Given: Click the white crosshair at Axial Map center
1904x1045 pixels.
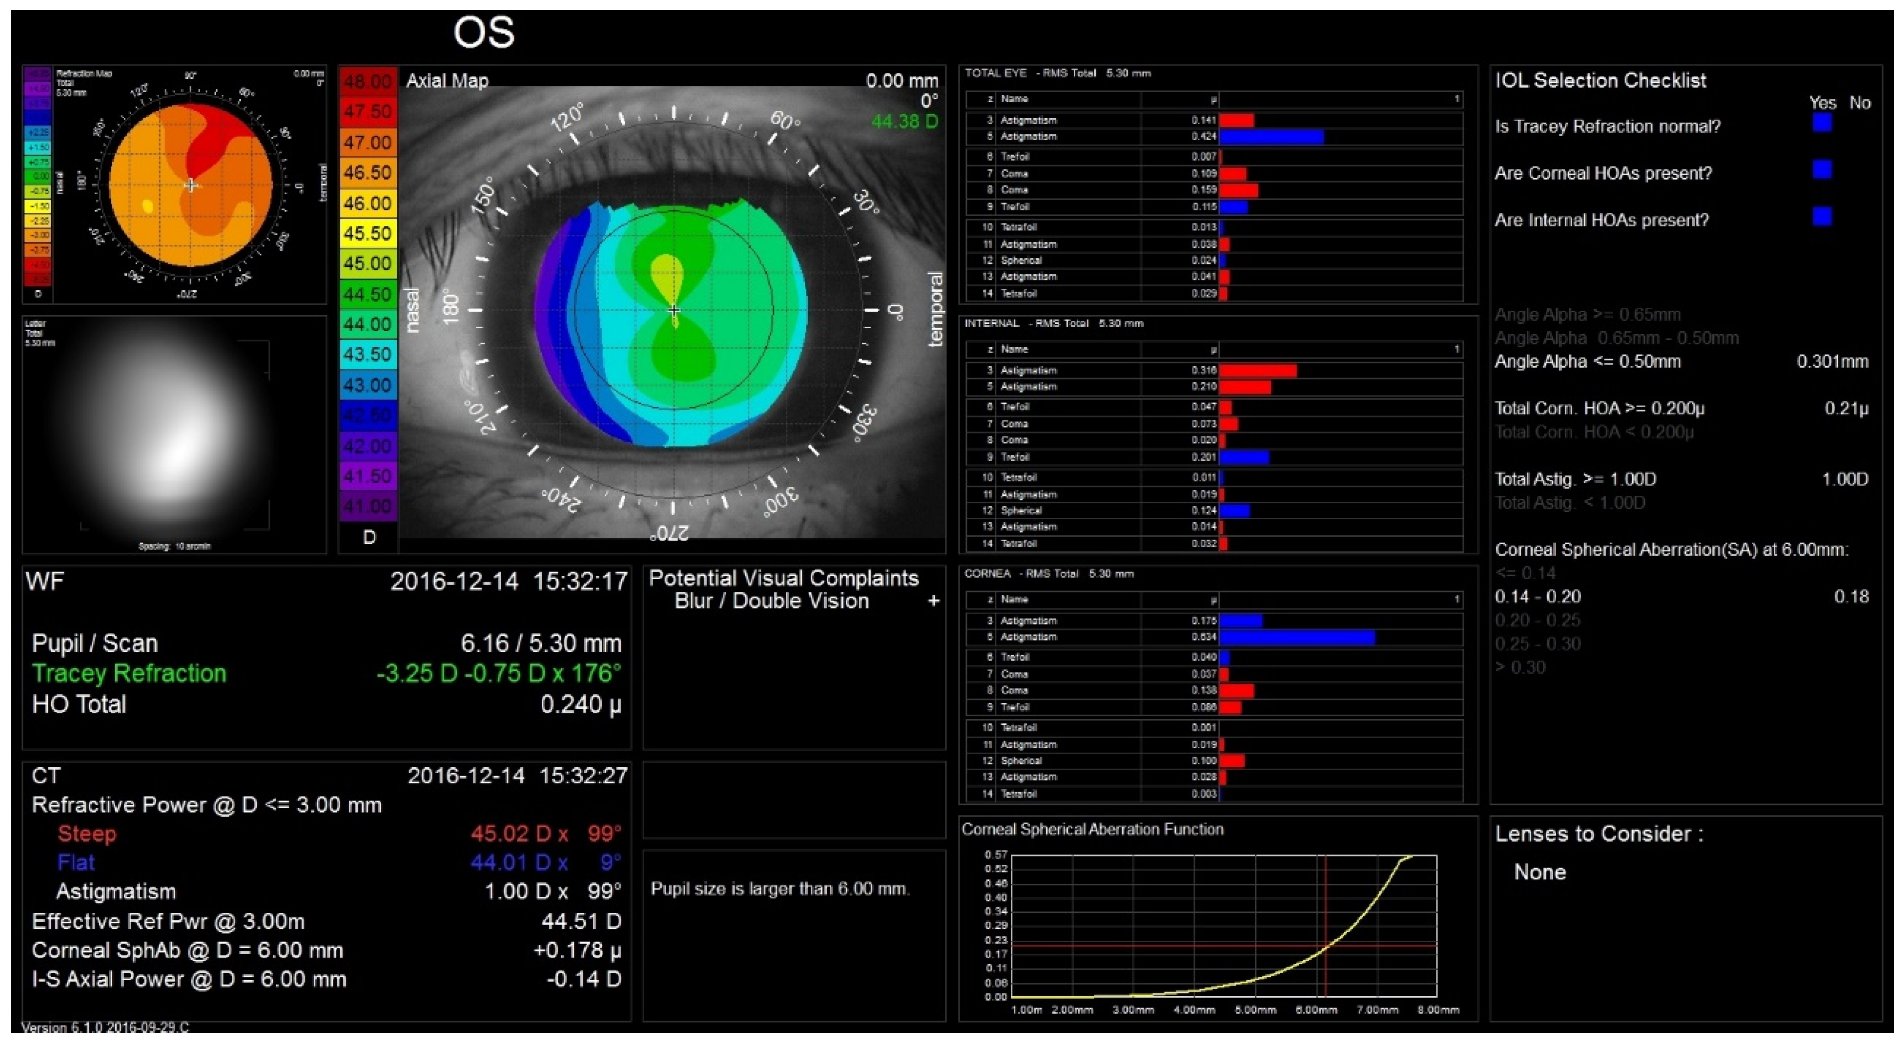Looking at the screenshot, I should (x=674, y=310).
